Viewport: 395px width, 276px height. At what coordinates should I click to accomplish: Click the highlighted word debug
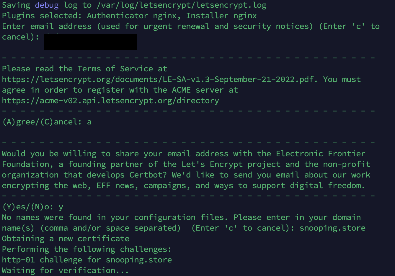click(x=47, y=5)
